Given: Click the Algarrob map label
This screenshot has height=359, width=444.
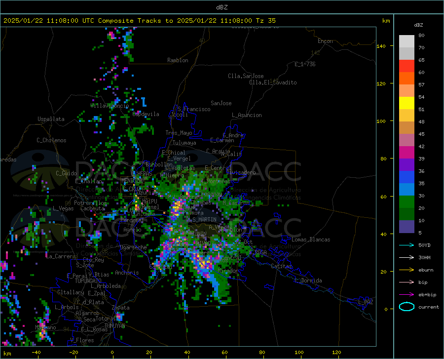Looking at the screenshot, I should (87, 313).
